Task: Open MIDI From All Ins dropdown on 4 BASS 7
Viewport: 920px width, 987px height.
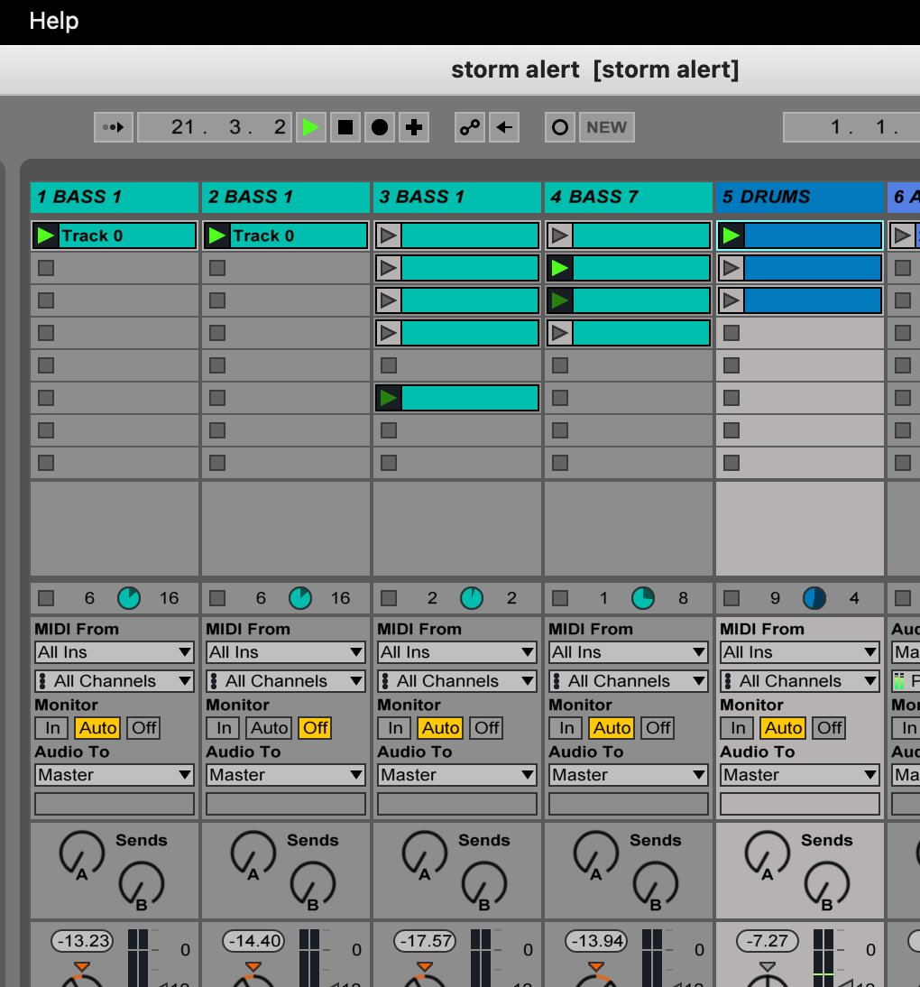Action: (x=629, y=652)
